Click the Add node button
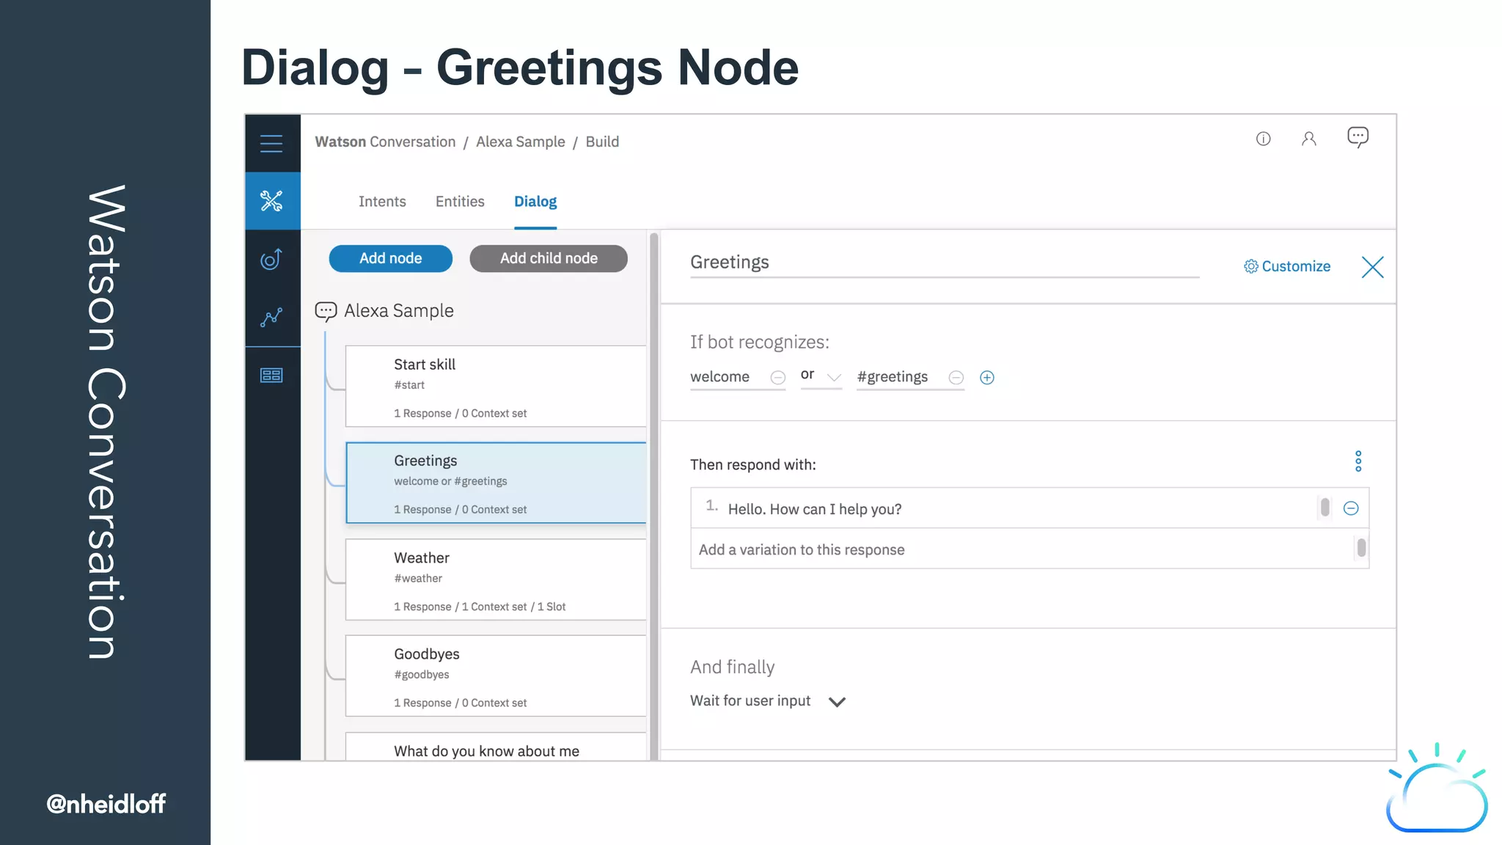This screenshot has width=1502, height=845. pos(390,258)
